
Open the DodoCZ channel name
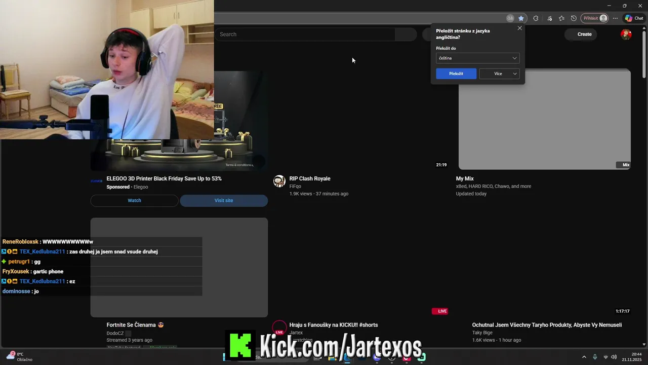click(x=115, y=334)
